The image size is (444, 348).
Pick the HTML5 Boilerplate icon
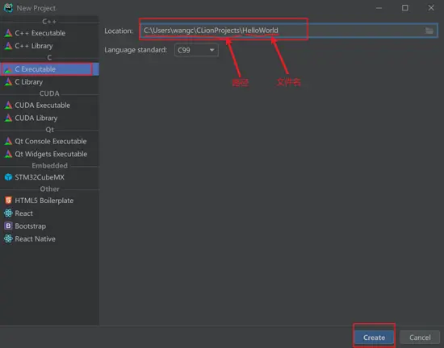tap(8, 201)
